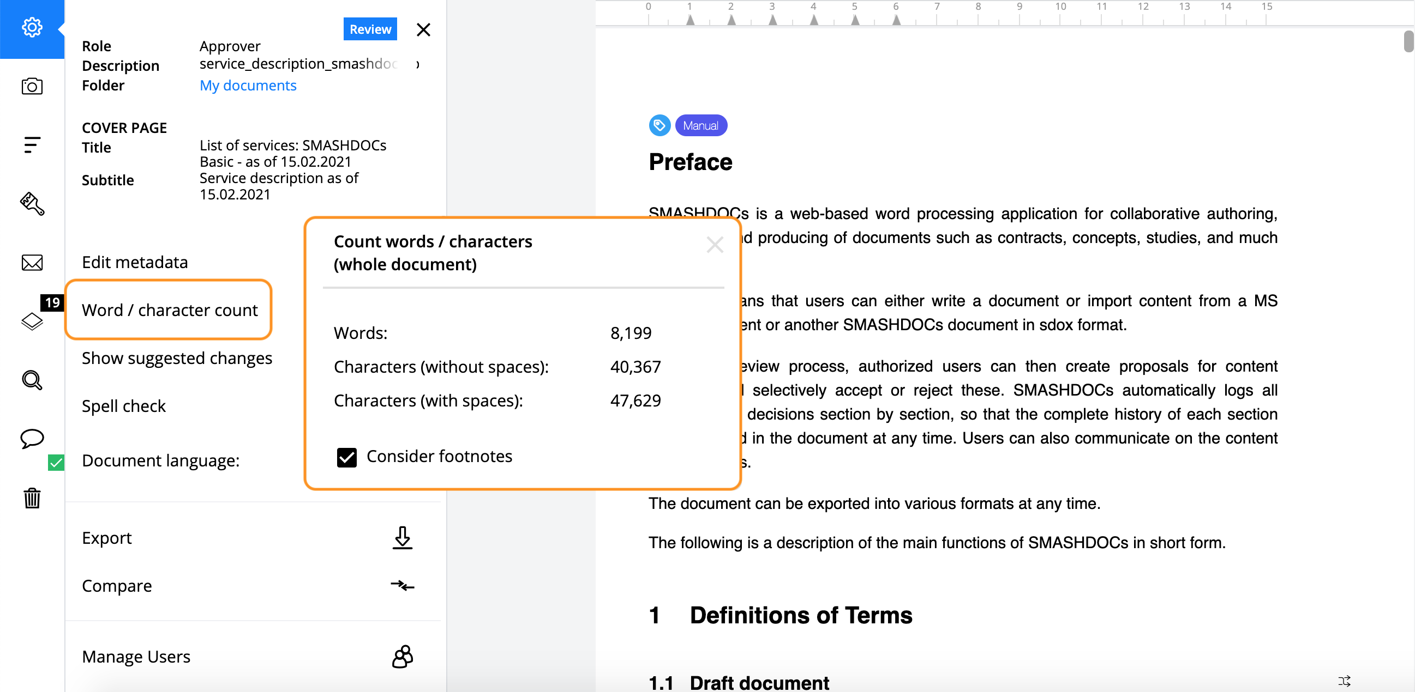Open the My documents folder link

click(248, 86)
